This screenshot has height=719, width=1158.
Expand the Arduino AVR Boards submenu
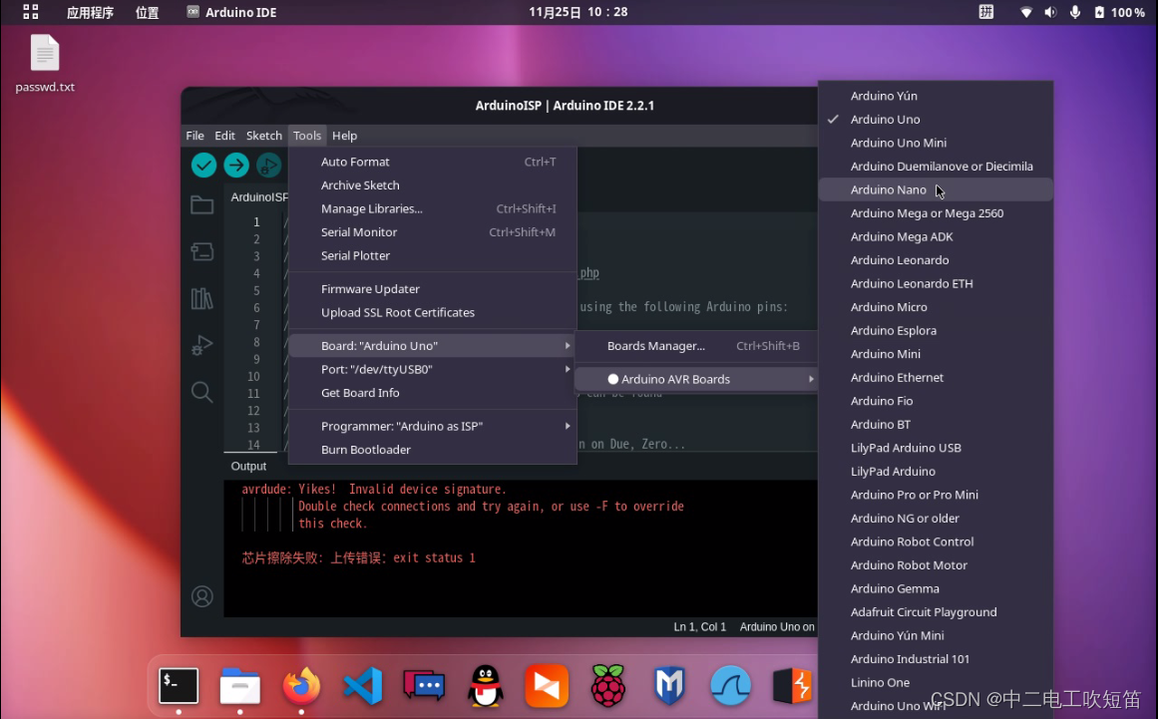(x=695, y=379)
